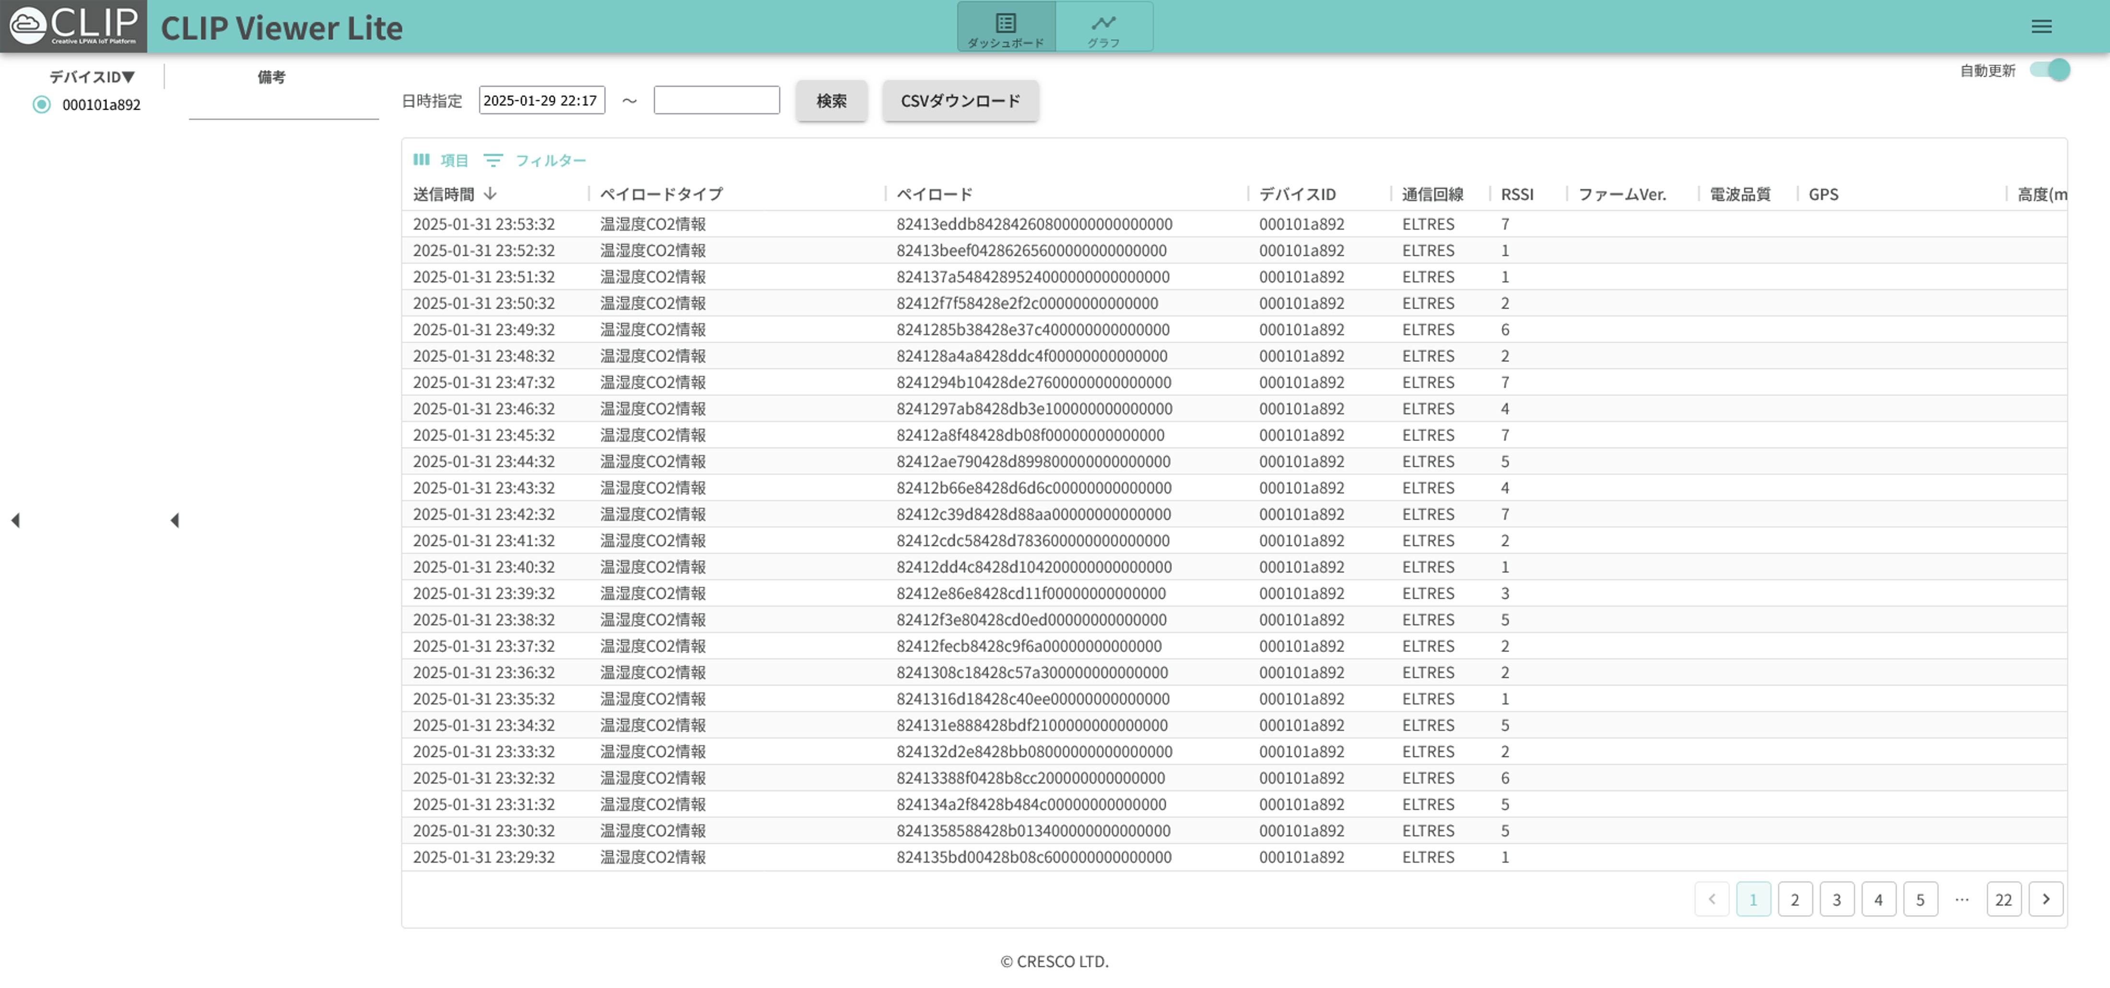Viewport: 2110px width, 988px height.
Task: Sort devices via デバイスID▼ header
Action: (x=92, y=77)
